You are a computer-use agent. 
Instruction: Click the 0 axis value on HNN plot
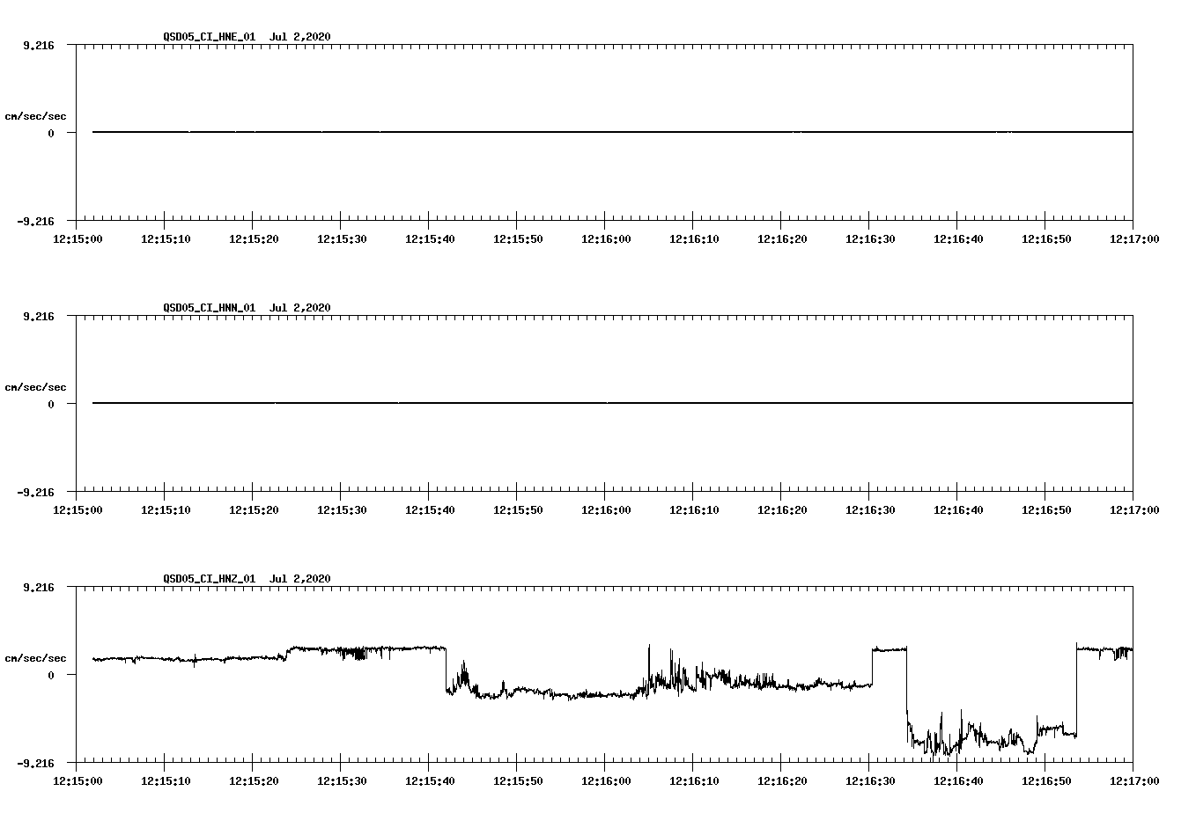pos(51,404)
